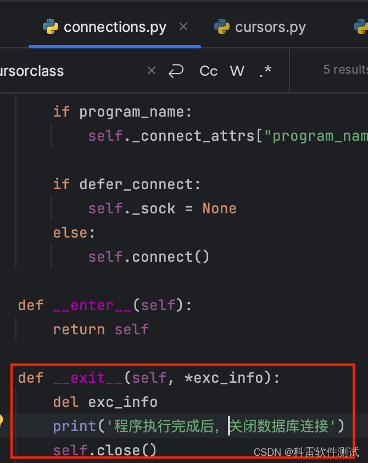Click the Python icon on connections.py tab

pos(51,26)
